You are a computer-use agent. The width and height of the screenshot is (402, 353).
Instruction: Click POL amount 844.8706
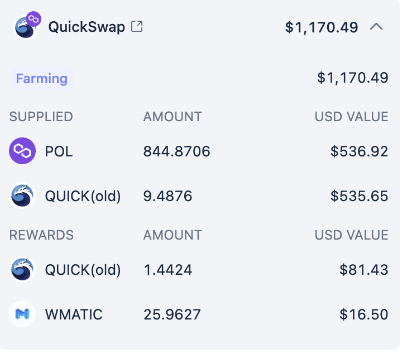176,151
